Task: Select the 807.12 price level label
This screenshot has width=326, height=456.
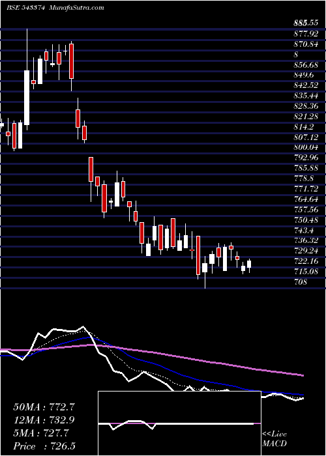Action: pos(306,137)
